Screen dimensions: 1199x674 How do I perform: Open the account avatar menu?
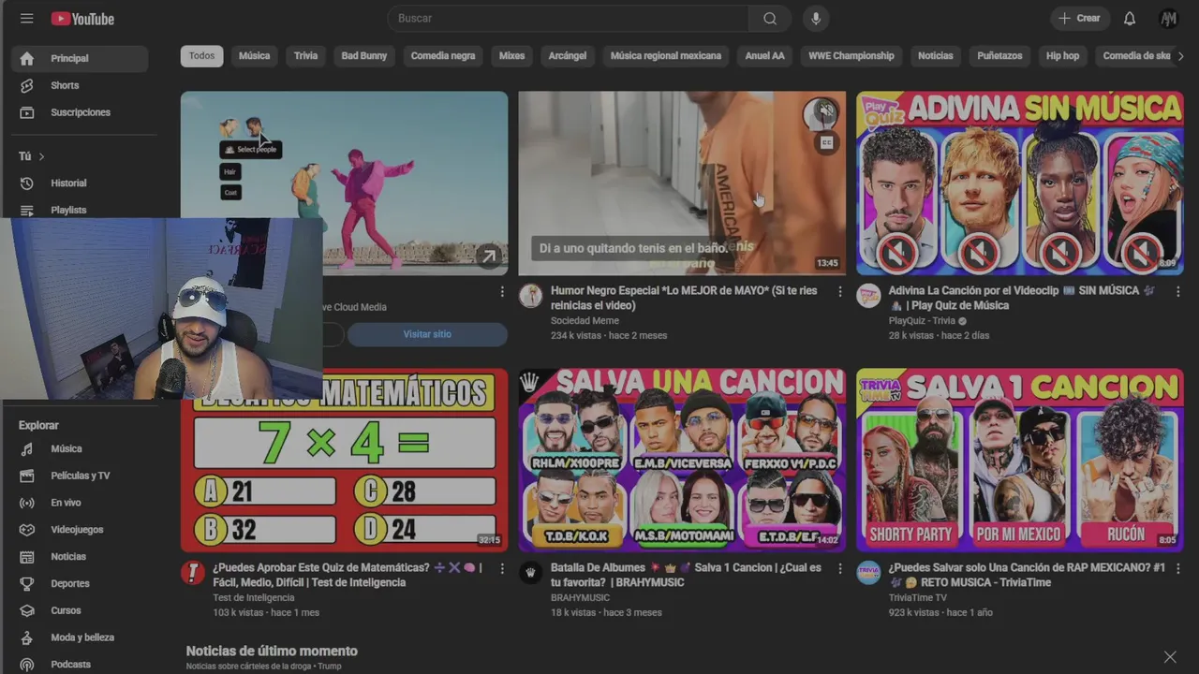click(1169, 19)
